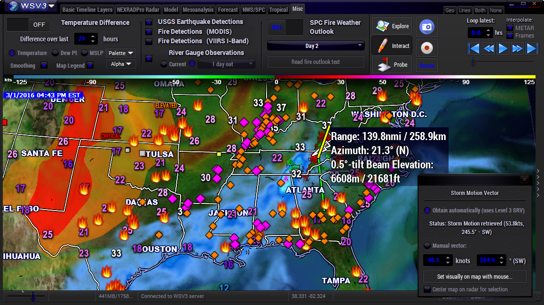Take a screenshot with the camera icon
Viewport: 544px width, 305px height.
427,27
